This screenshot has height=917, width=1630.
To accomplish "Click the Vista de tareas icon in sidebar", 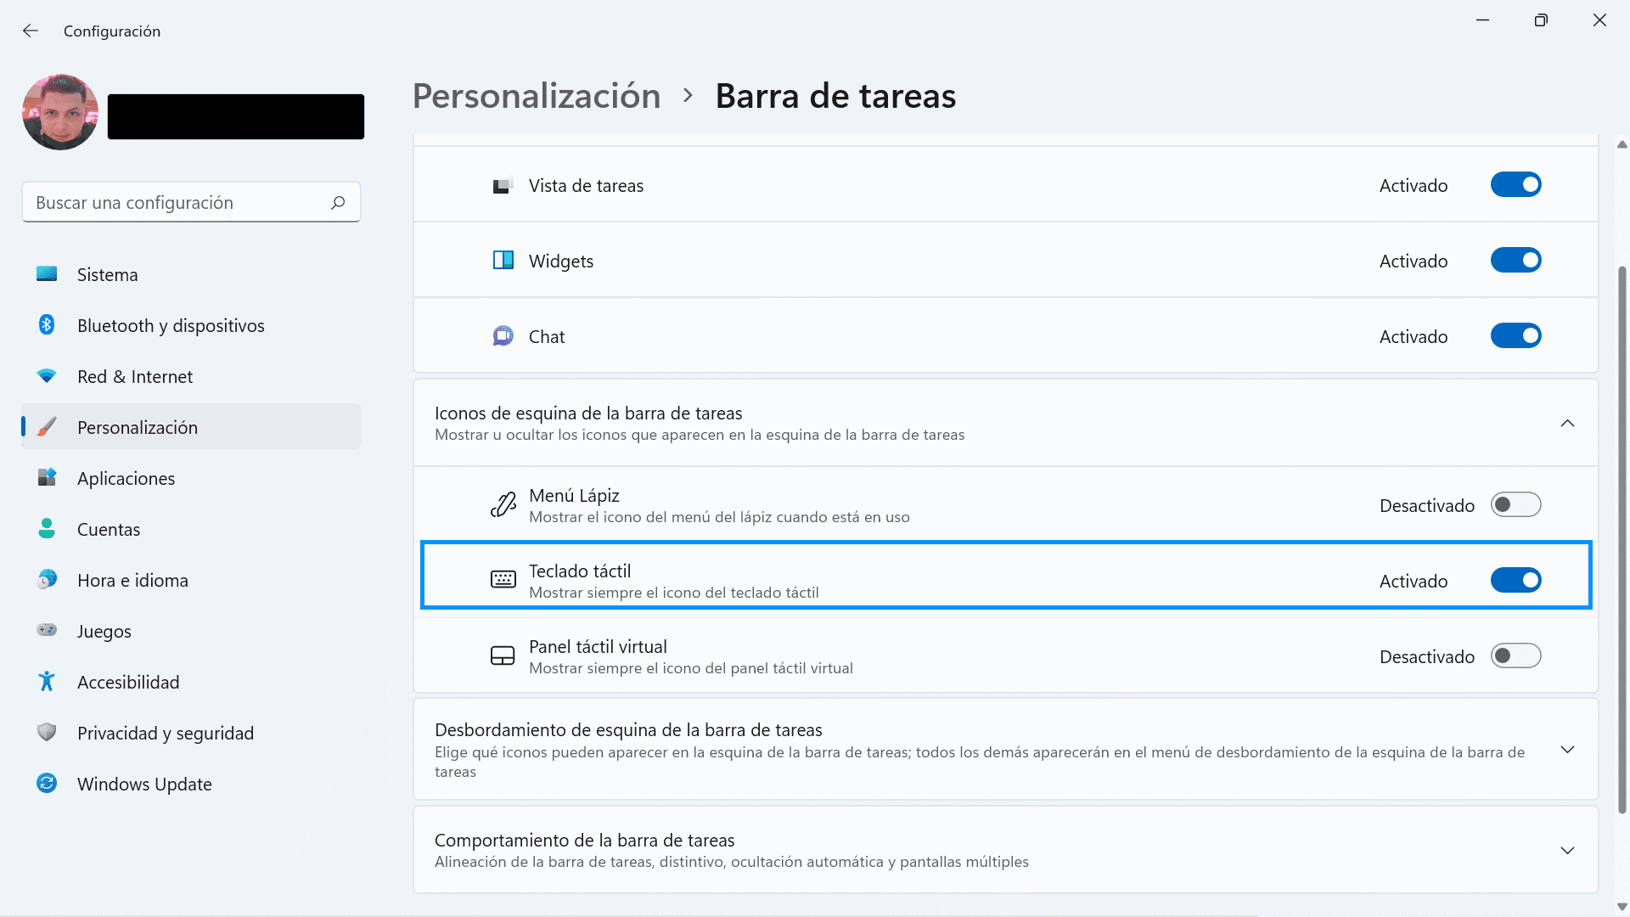I will tap(503, 185).
